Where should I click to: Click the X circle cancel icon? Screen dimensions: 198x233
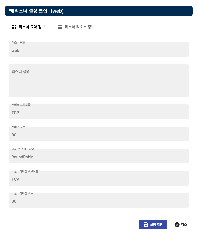point(177,225)
